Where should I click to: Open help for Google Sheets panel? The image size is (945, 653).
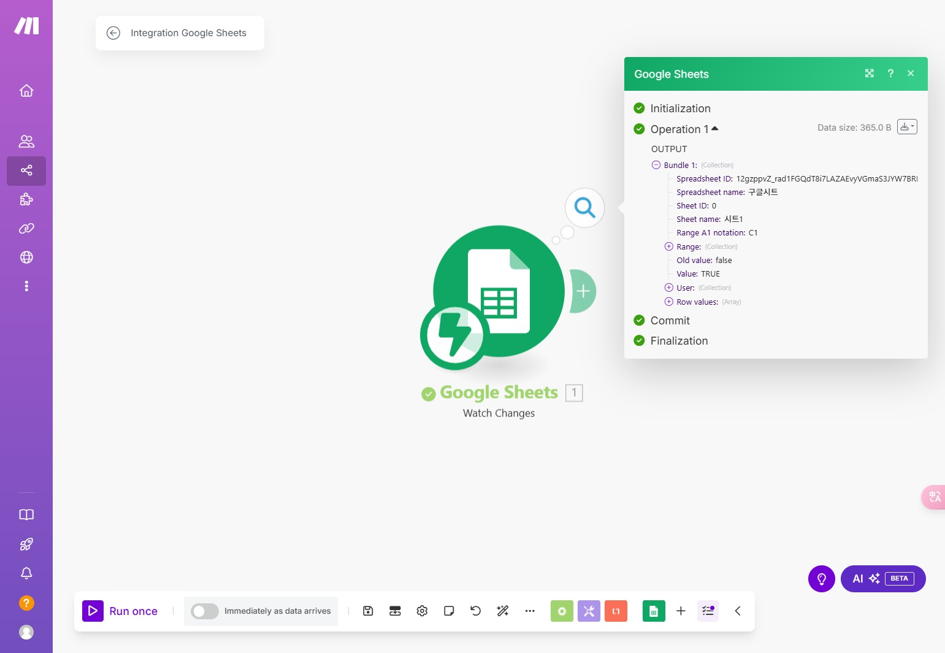tap(890, 74)
